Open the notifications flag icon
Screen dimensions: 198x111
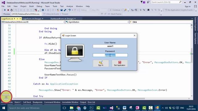point(143,2)
